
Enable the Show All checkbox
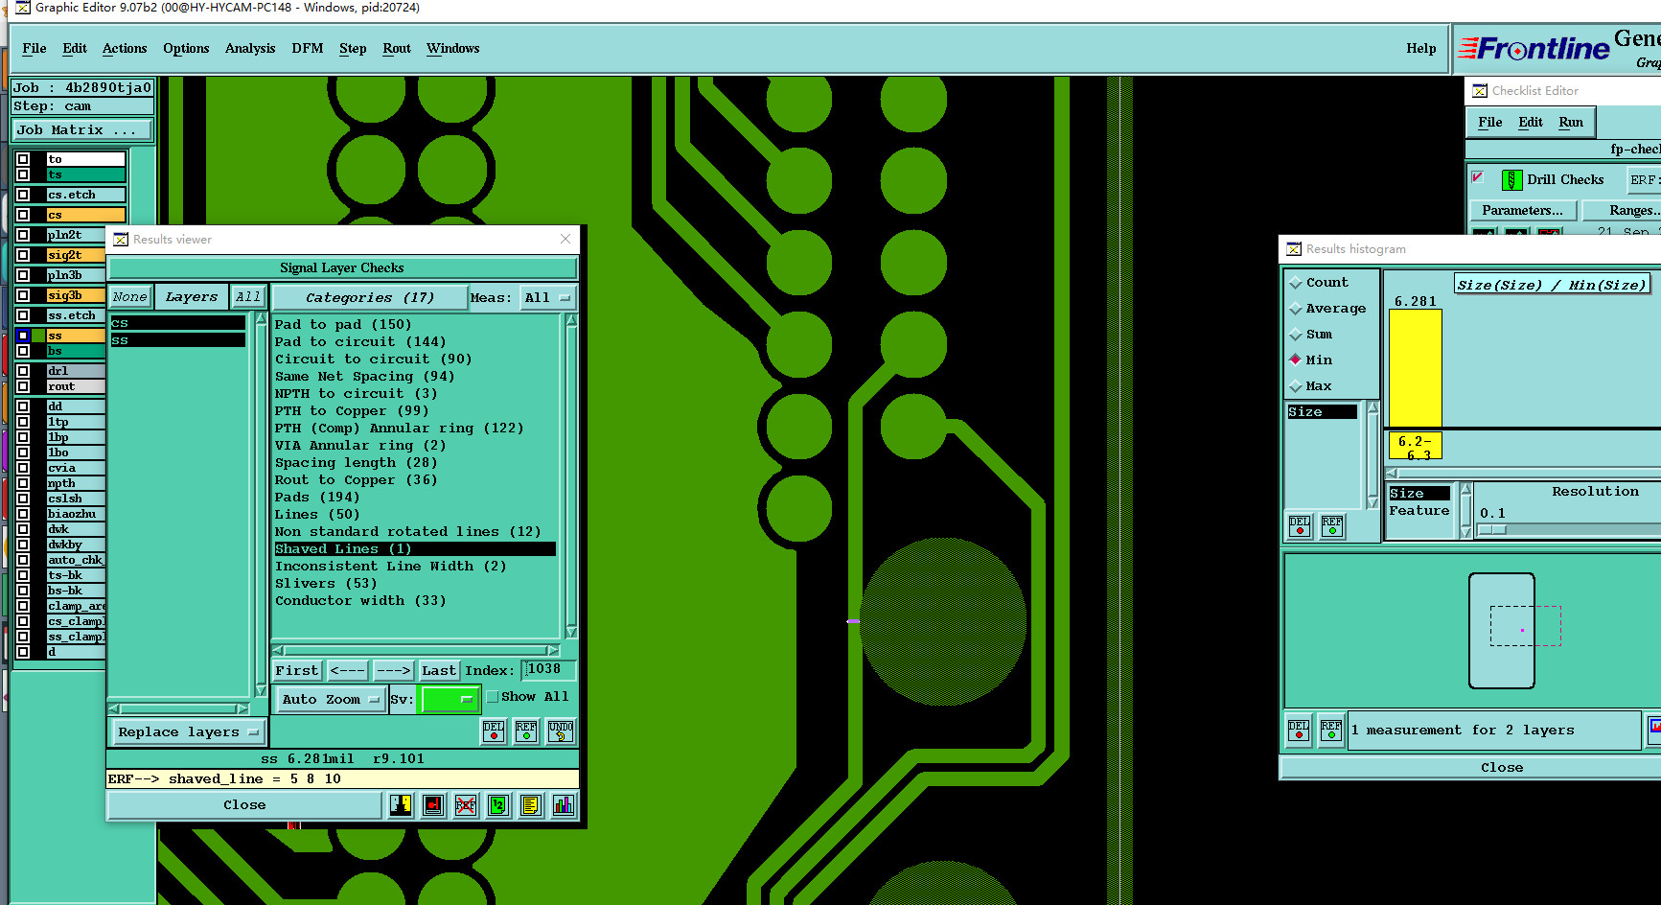tap(493, 697)
